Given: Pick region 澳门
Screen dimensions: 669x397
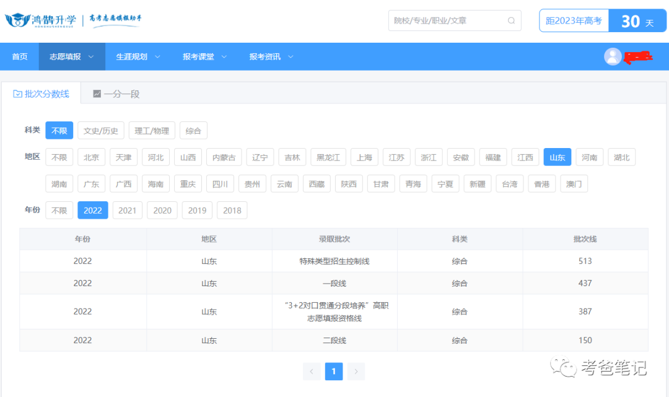Looking at the screenshot, I should pyautogui.click(x=574, y=184).
